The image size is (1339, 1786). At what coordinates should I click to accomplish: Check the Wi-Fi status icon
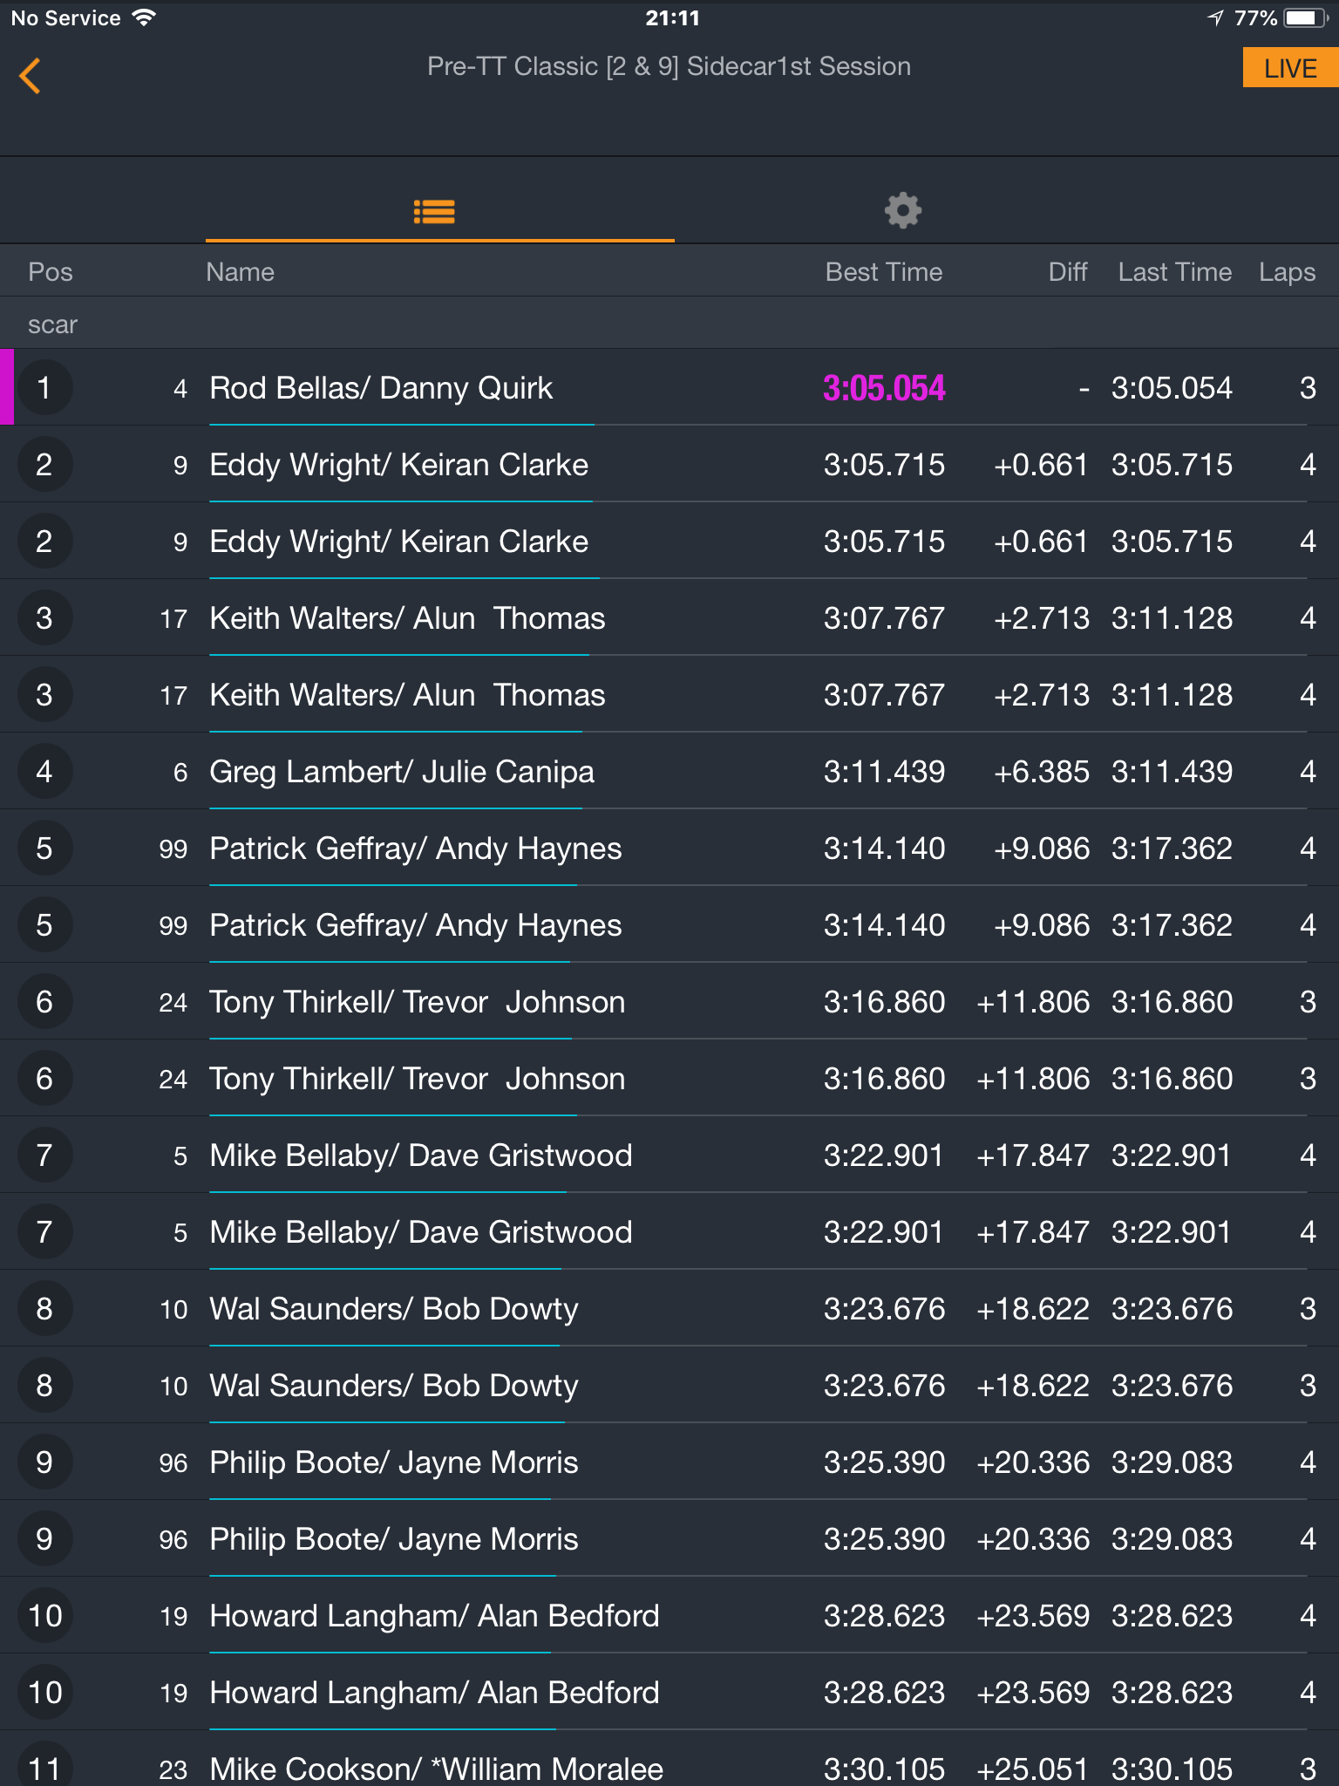(x=144, y=17)
